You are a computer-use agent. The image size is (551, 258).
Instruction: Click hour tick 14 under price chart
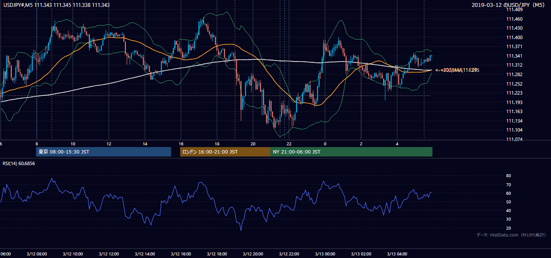(145, 144)
